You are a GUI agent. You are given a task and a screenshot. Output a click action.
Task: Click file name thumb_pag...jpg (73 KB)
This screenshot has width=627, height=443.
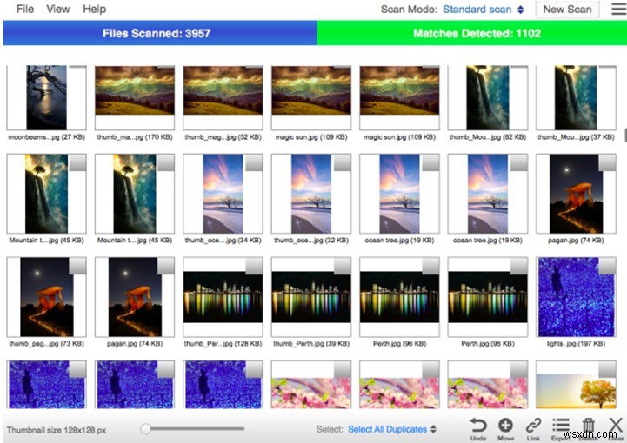pyautogui.click(x=46, y=344)
